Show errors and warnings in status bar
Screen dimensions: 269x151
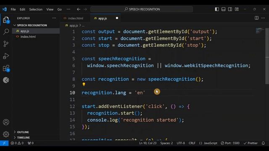(x=17, y=143)
